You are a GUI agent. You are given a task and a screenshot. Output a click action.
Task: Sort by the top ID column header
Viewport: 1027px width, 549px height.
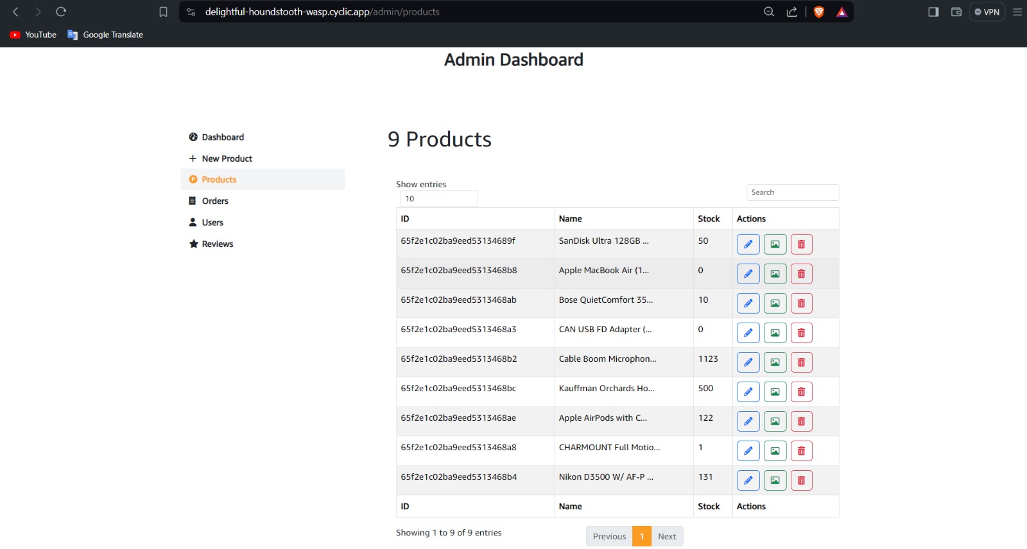pos(475,219)
